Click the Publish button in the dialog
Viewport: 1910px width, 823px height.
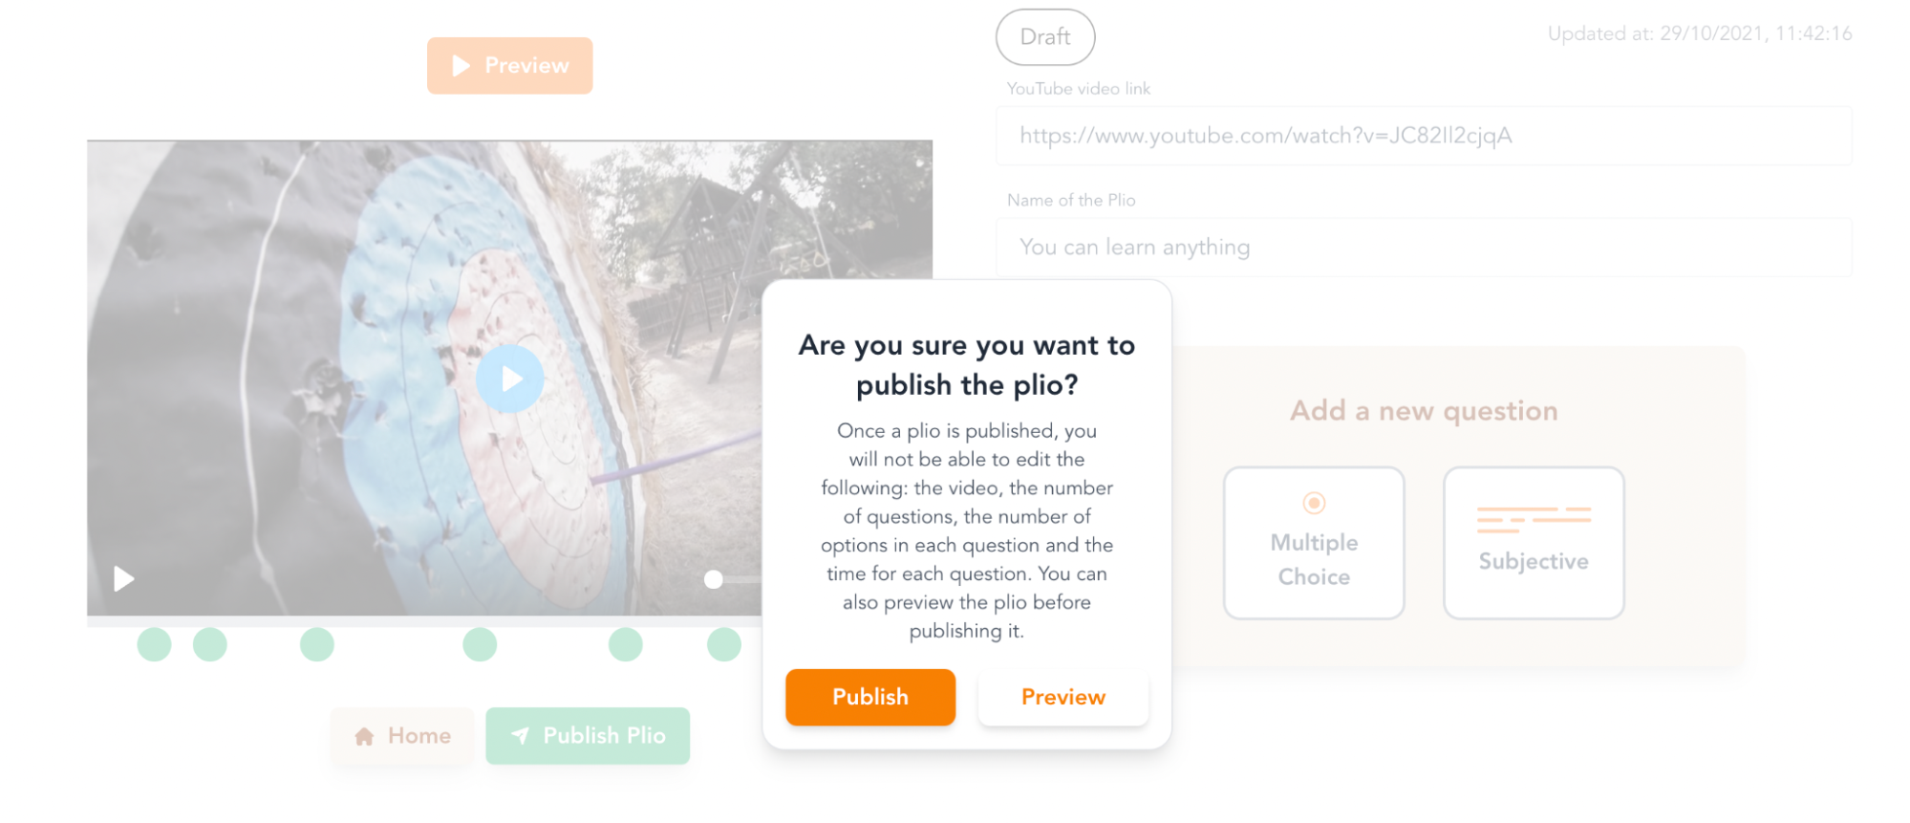tap(869, 697)
